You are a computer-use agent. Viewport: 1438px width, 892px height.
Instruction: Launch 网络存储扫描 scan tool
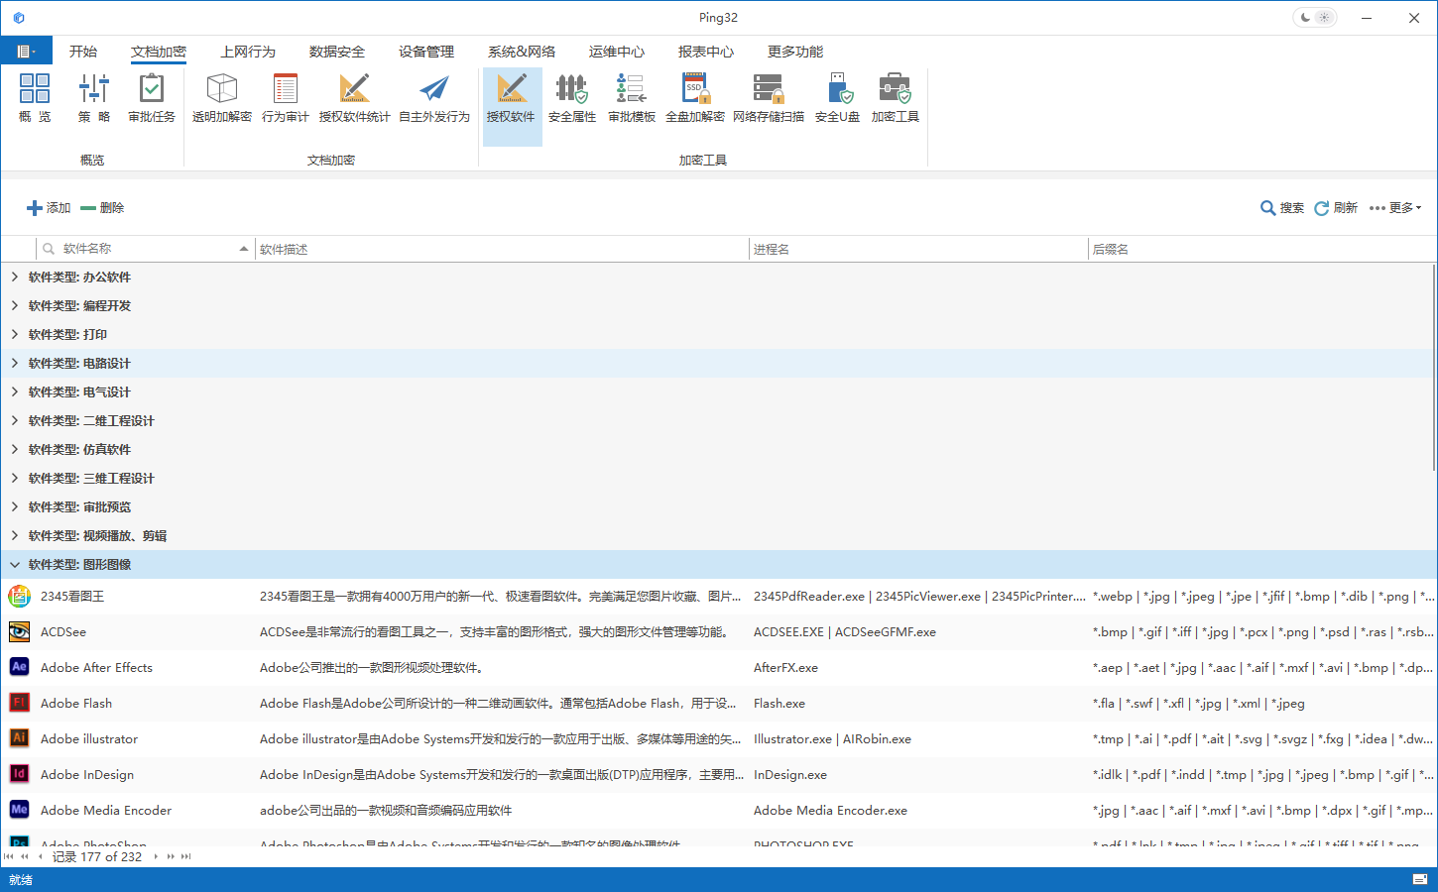(x=769, y=98)
